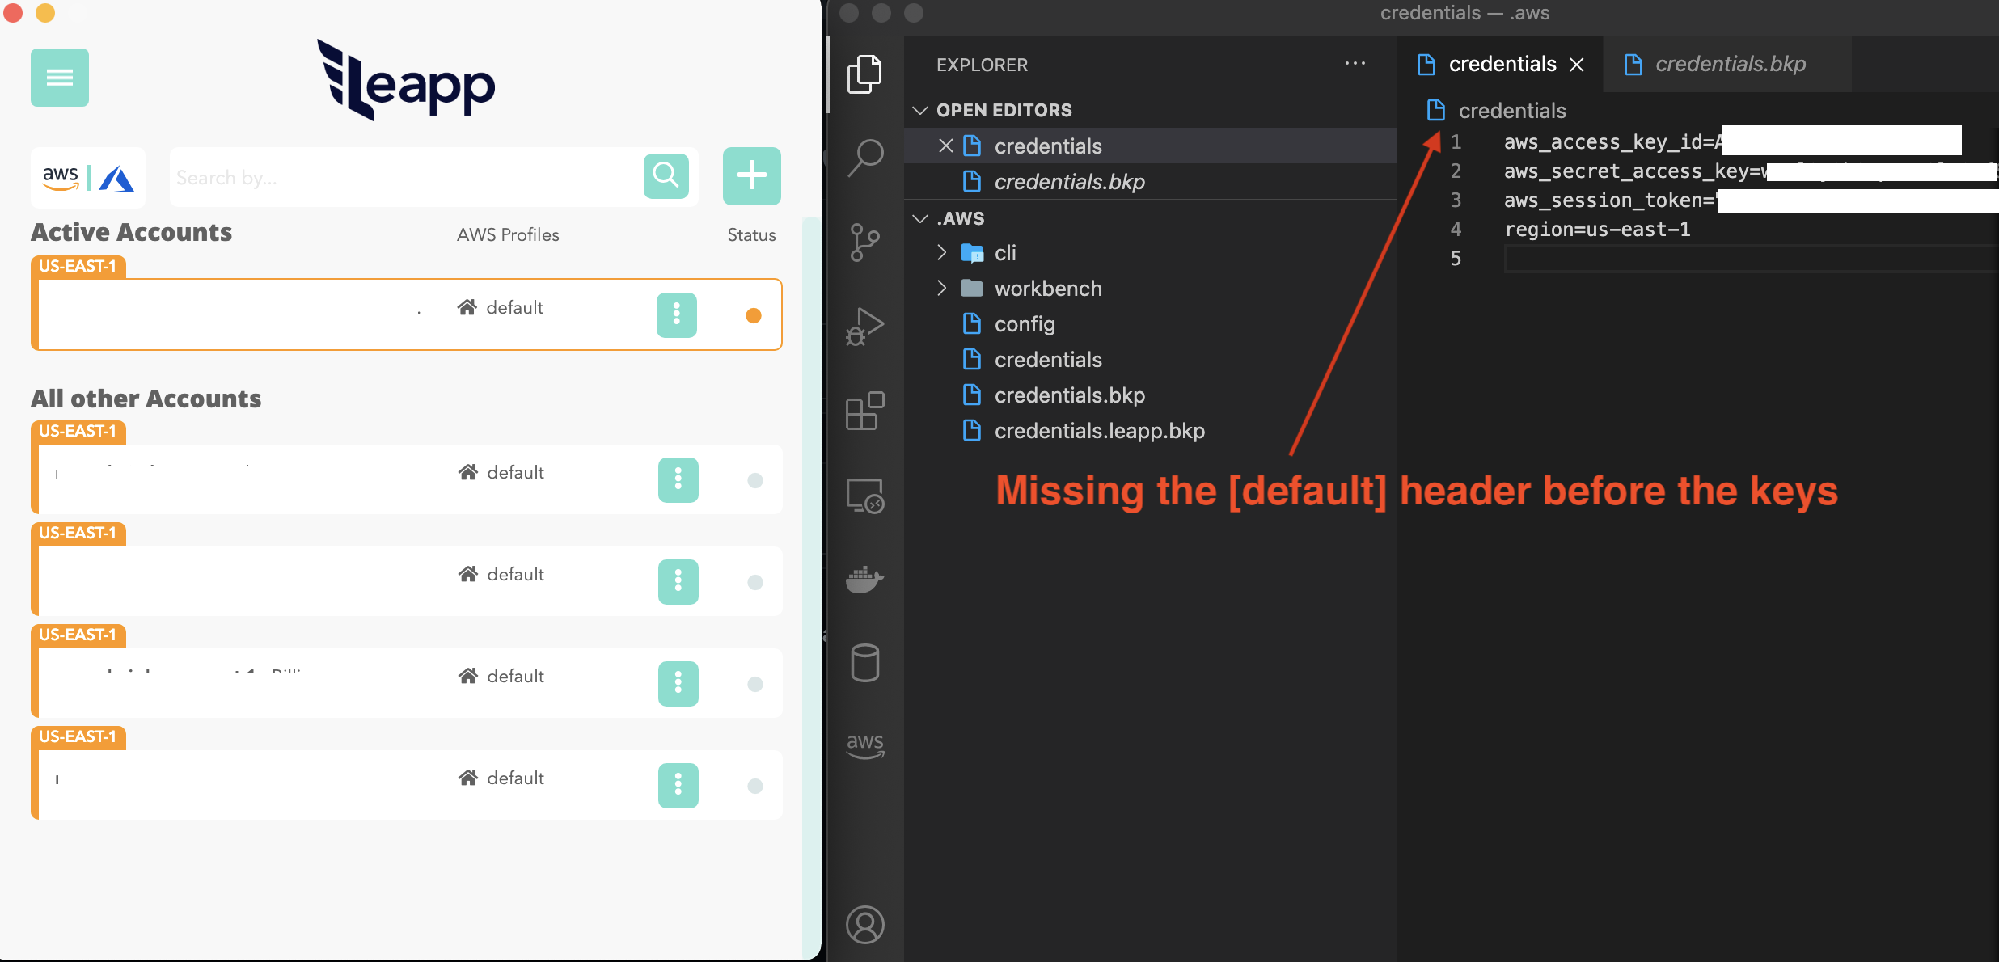1999x962 pixels.
Task: Collapse the OPEN EDITORS section
Action: 922,110
